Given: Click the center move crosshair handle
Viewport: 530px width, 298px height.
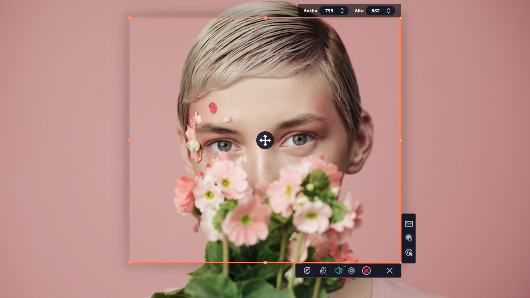Looking at the screenshot, I should [x=265, y=140].
